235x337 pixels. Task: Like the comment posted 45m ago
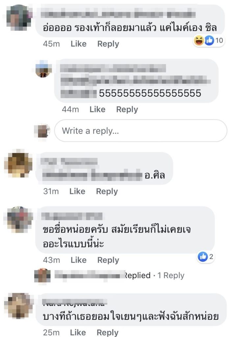click(78, 44)
